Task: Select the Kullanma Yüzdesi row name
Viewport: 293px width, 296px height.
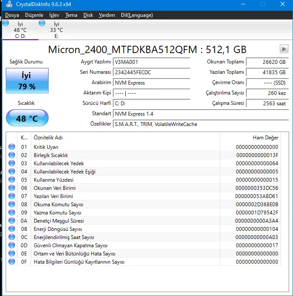Action: click(x=54, y=179)
